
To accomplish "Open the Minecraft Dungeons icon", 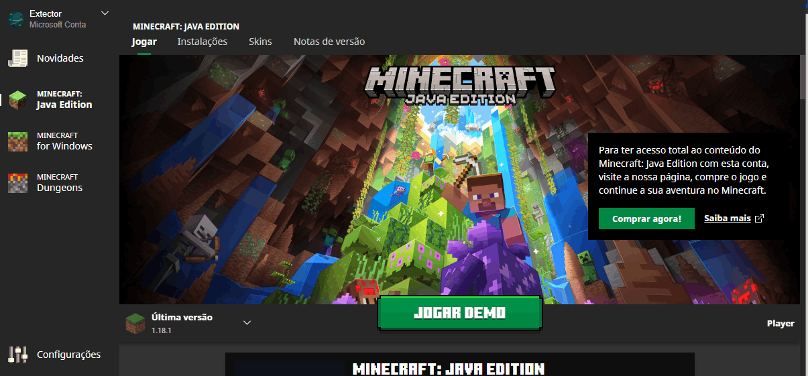I will point(17,183).
